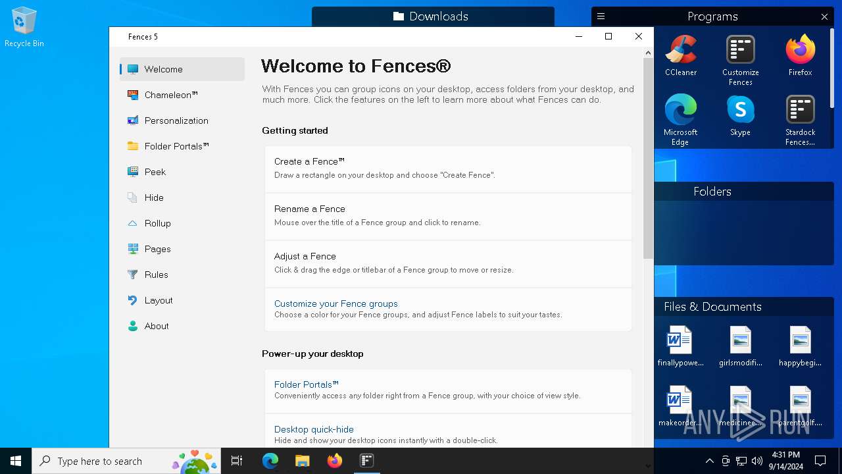The width and height of the screenshot is (842, 474).
Task: Open the volume control in tray
Action: click(x=757, y=461)
